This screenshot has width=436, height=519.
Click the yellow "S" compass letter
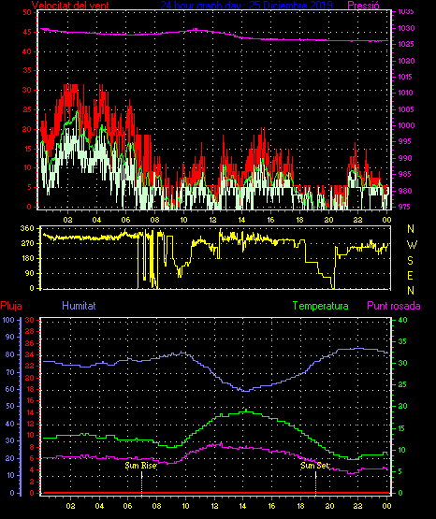410,261
